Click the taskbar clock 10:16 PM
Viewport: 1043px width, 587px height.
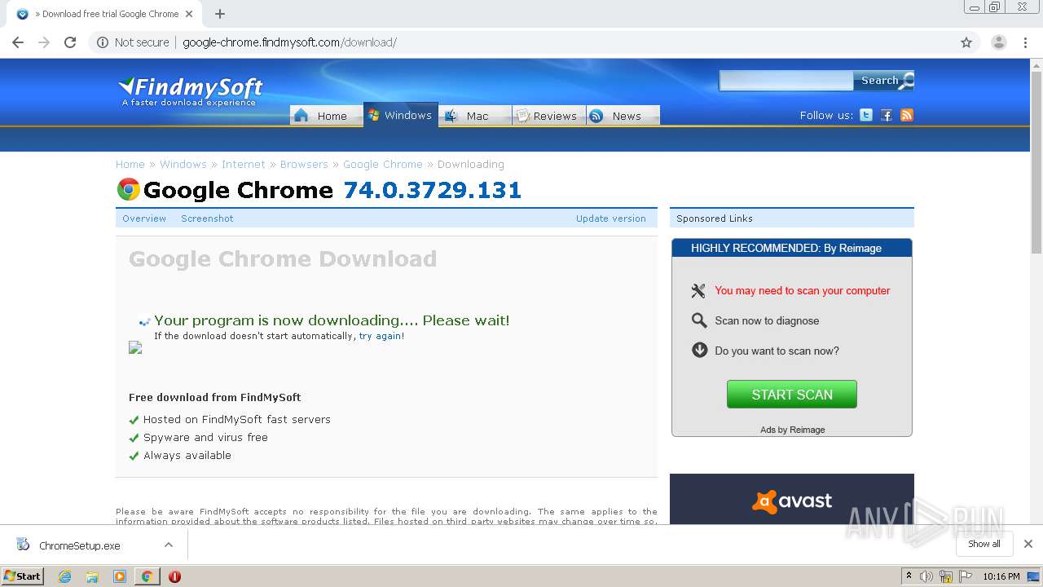(1001, 576)
